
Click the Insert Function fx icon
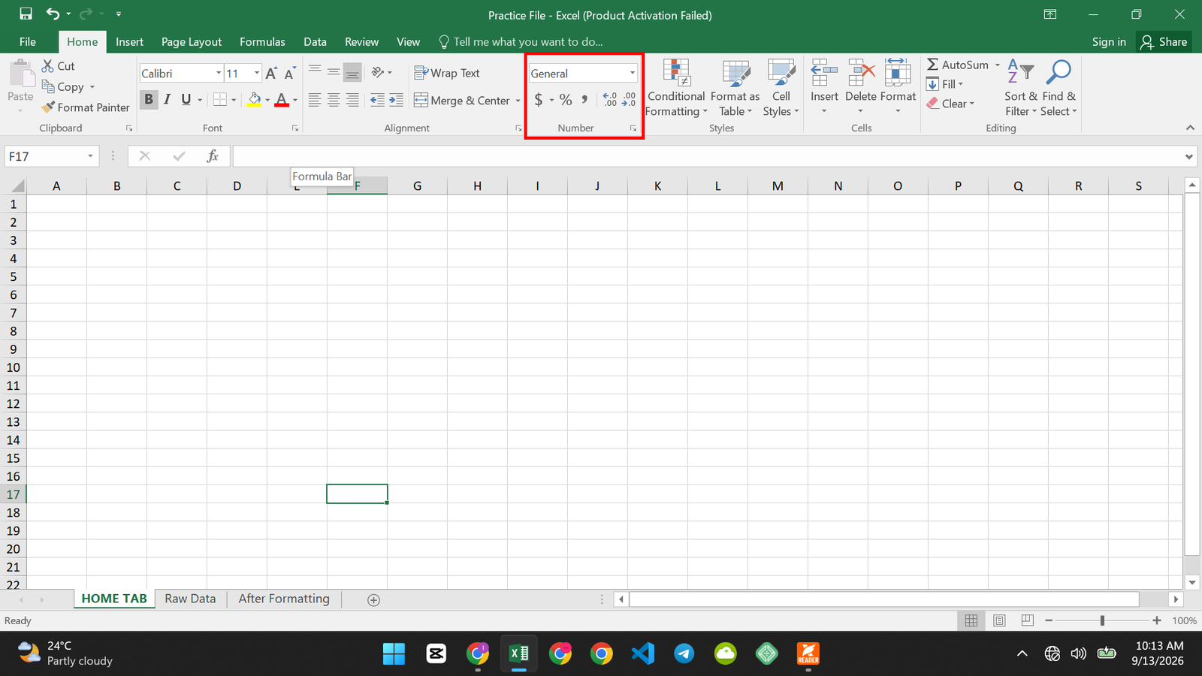pos(213,156)
